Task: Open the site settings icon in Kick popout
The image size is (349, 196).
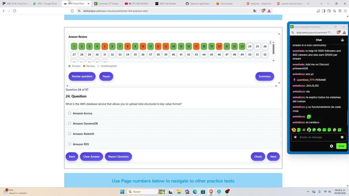Action: pyautogui.click(x=293, y=32)
